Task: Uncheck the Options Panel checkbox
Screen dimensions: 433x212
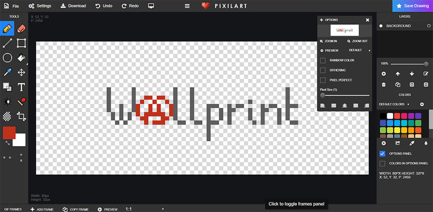Action: pyautogui.click(x=382, y=154)
